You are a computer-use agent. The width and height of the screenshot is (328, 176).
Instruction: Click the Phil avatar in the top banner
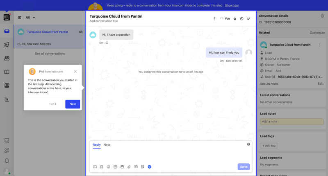point(96,7)
